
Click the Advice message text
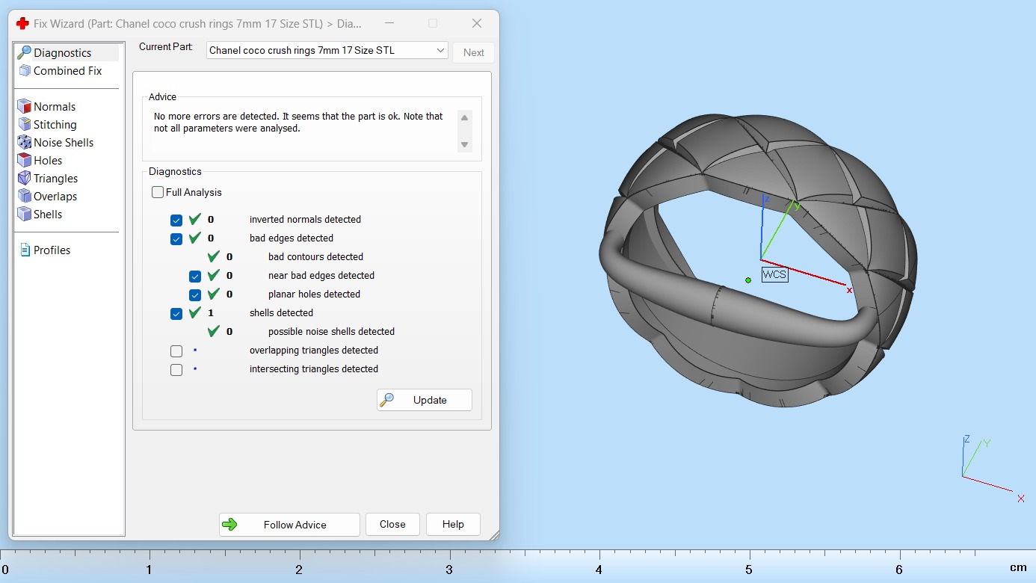298,123
